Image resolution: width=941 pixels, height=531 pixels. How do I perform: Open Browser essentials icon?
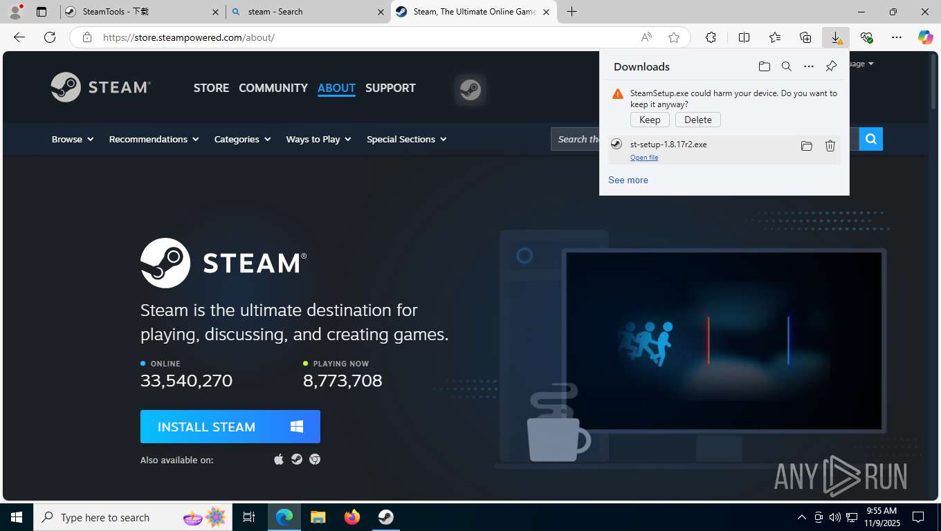click(x=866, y=37)
